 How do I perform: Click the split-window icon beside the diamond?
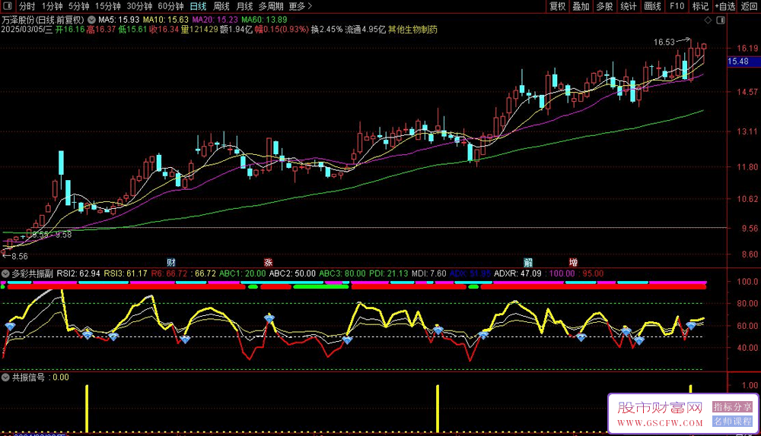[x=721, y=19]
